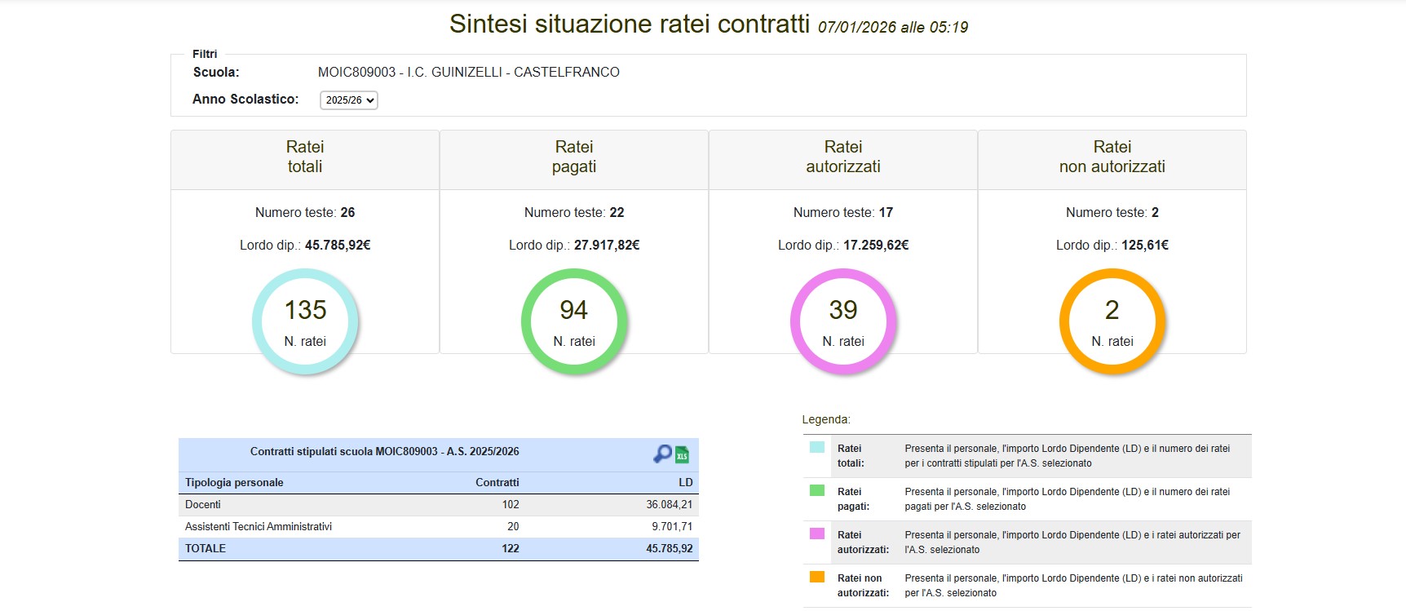Click the cyan Ratei totali legend swatch
Image resolution: width=1406 pixels, height=611 pixels.
pyautogui.click(x=816, y=448)
